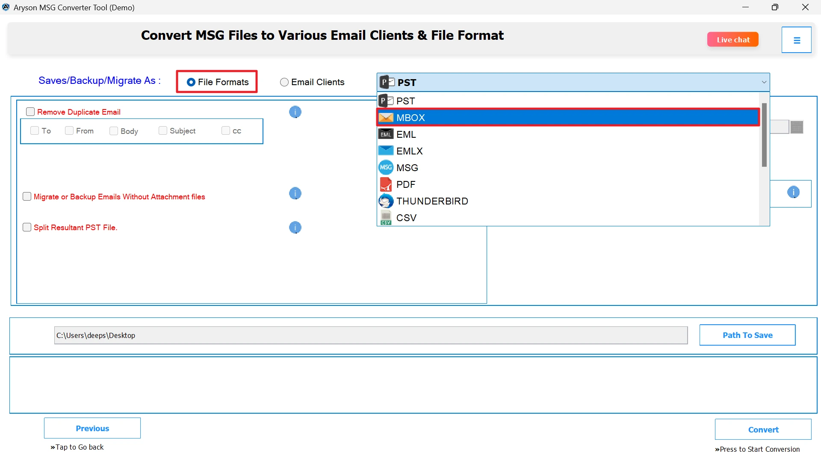Click the Convert button

tap(763, 429)
